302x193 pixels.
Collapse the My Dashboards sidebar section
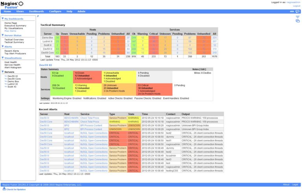2,19
